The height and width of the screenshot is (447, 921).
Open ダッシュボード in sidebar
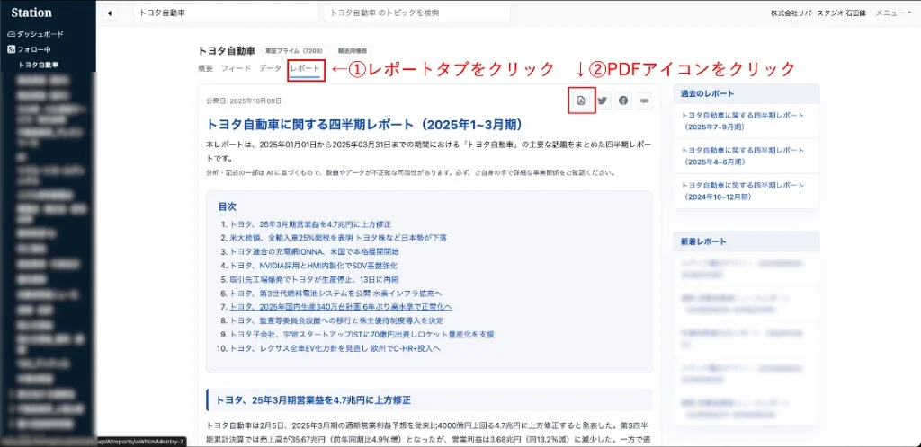point(36,34)
